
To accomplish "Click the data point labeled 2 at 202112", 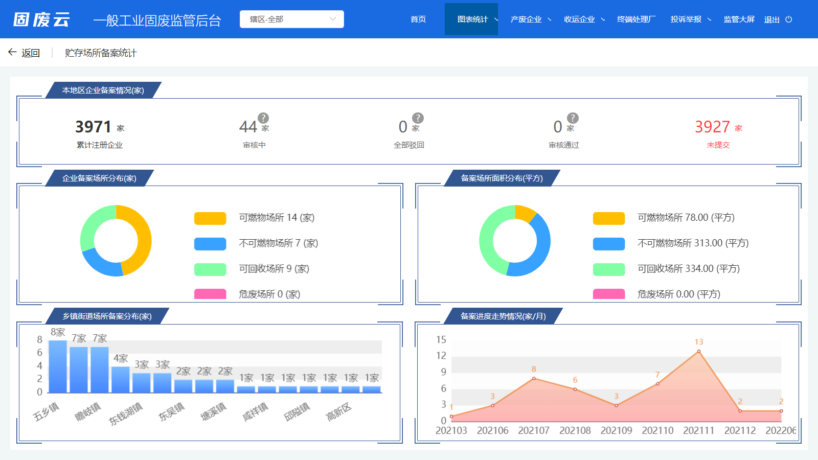I will 740,411.
